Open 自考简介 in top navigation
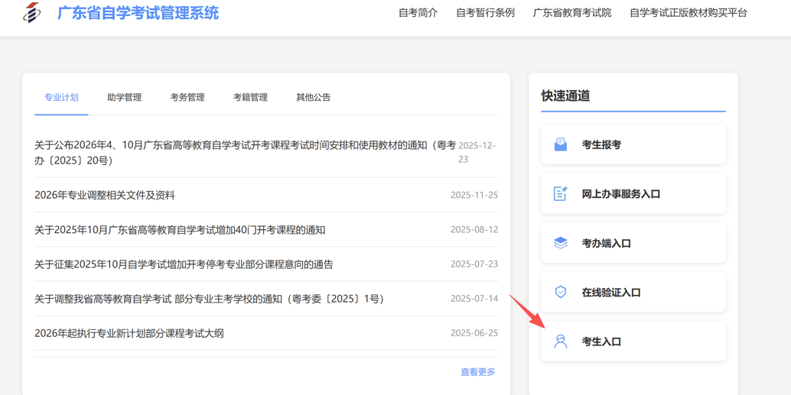791x395 pixels. [x=418, y=13]
